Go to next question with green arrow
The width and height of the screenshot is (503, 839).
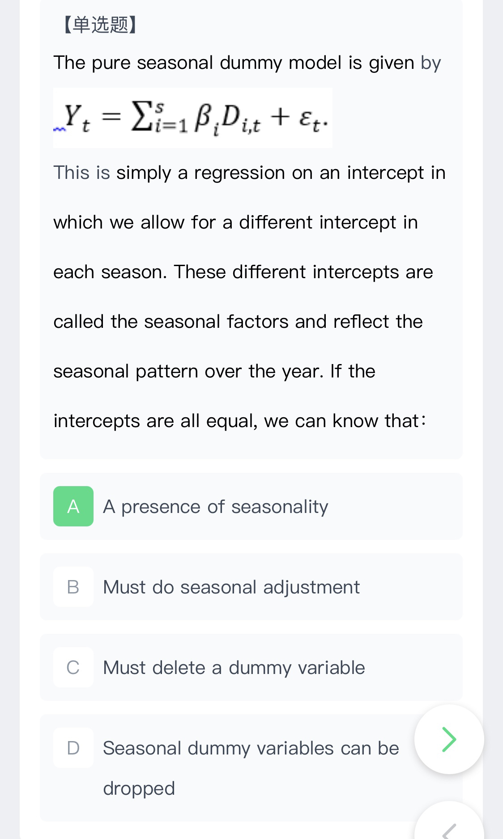(449, 739)
